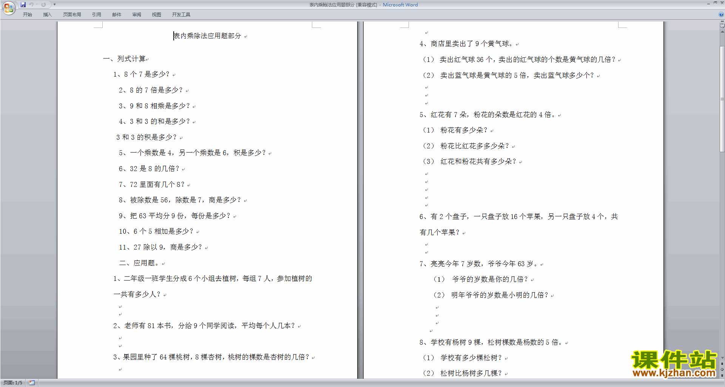Click the line 9、把63平均分9份
The width and height of the screenshot is (725, 387).
(175, 216)
